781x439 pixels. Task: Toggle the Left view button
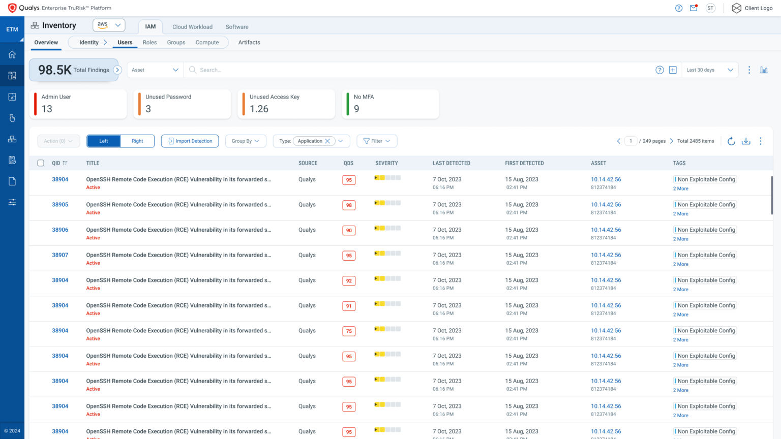click(x=103, y=141)
